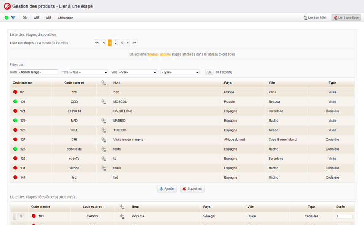
Task: Go to page 2 of the étapes list
Action: click(116, 42)
